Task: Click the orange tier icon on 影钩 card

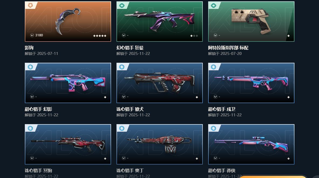Action: tap(30, 5)
